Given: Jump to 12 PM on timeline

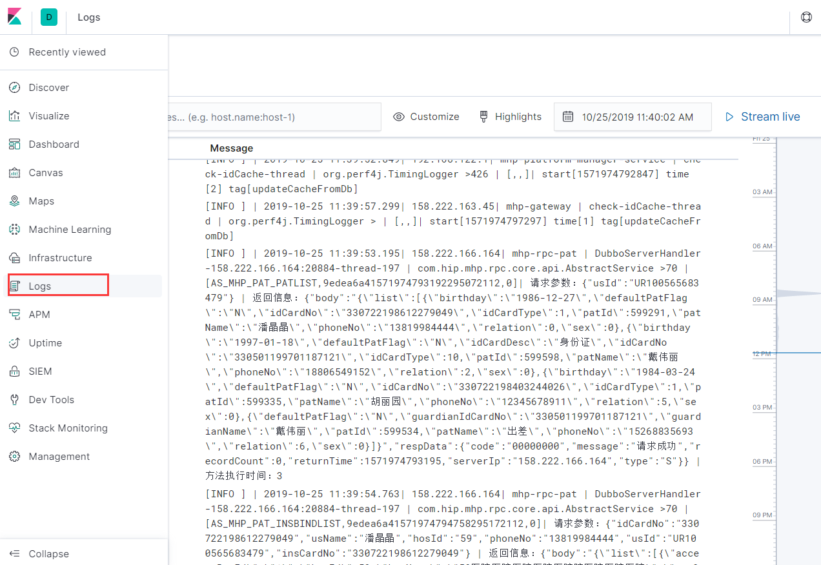Looking at the screenshot, I should [x=762, y=354].
